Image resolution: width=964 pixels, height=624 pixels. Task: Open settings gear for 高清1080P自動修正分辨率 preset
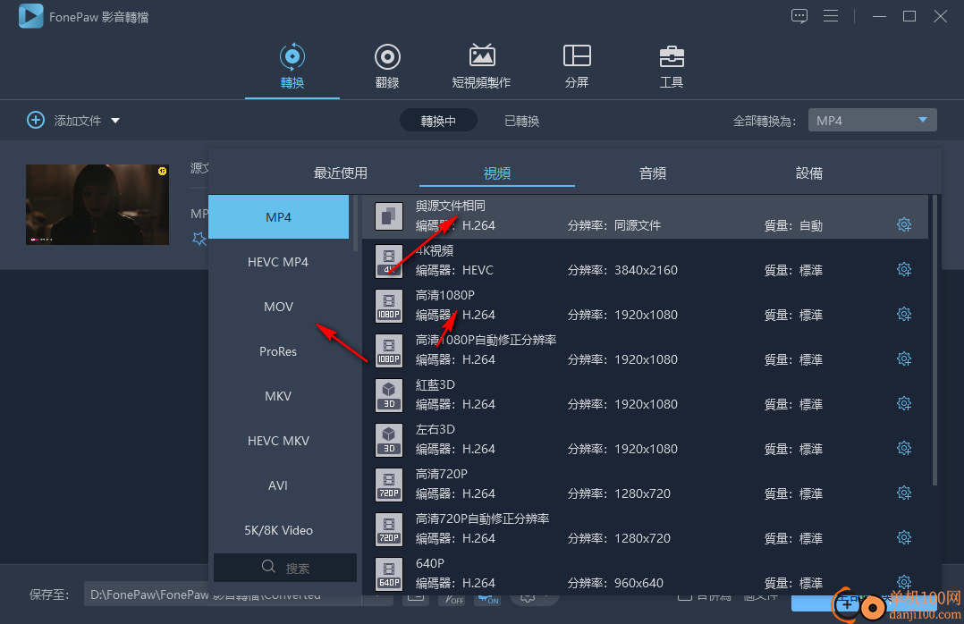[x=904, y=358]
